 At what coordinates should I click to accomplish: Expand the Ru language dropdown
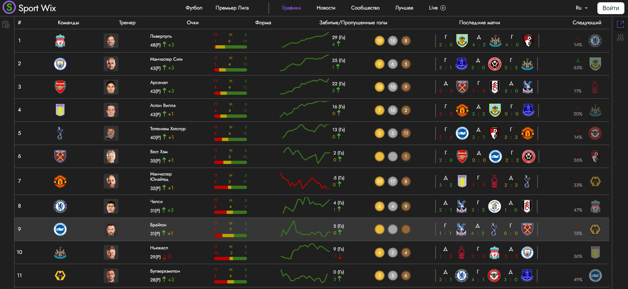(x=582, y=8)
